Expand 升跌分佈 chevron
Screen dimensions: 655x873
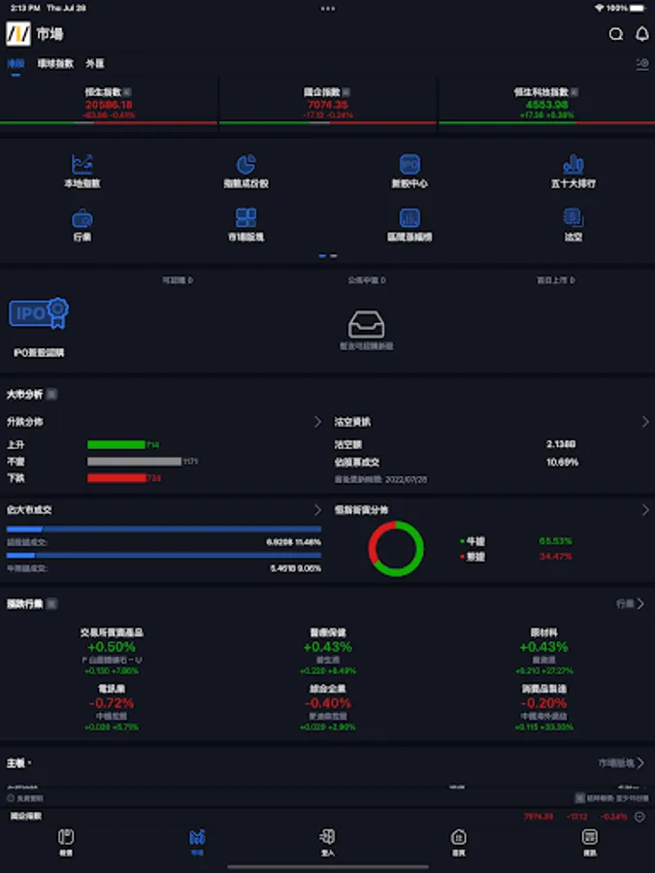[x=317, y=422]
